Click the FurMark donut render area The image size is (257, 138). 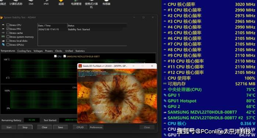tap(117, 96)
